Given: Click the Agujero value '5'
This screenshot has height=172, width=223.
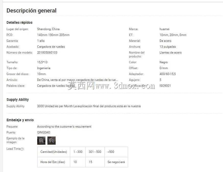Looking at the screenshot, I should (x=160, y=80).
